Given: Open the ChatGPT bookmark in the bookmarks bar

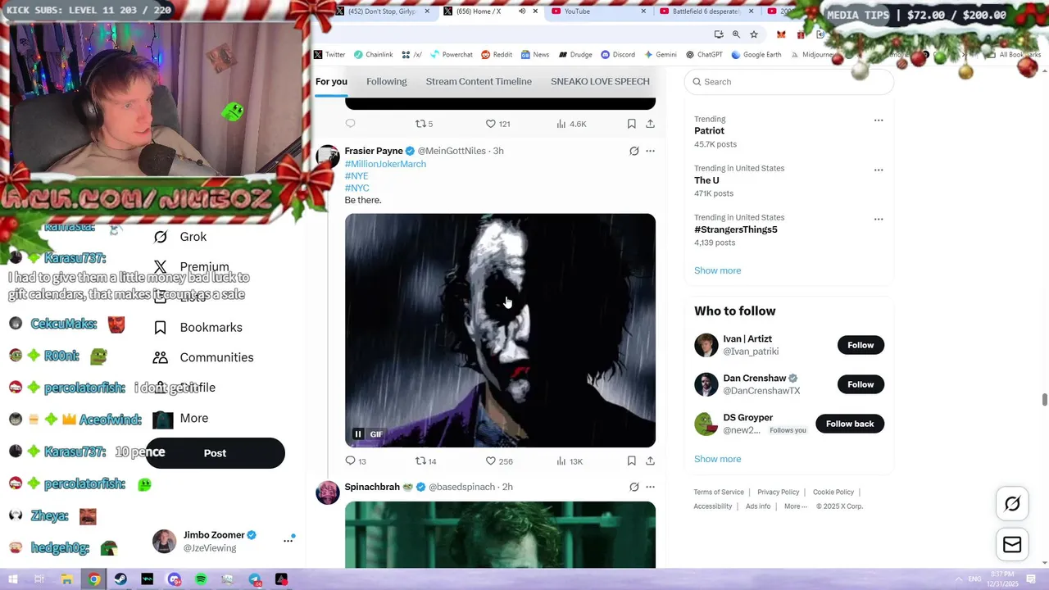Looking at the screenshot, I should tap(704, 55).
